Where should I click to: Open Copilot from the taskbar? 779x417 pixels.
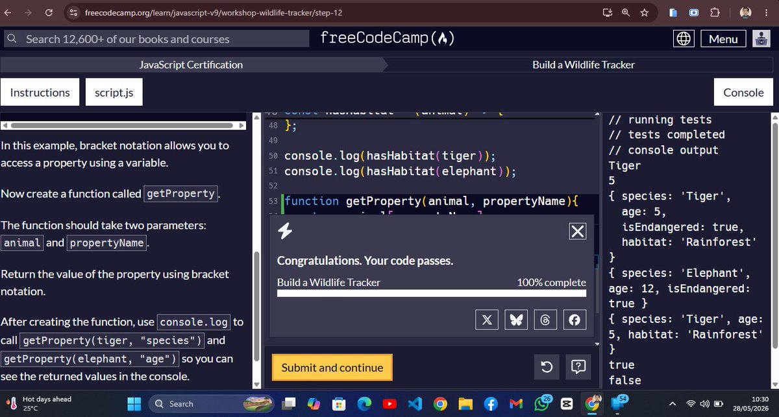[314, 404]
